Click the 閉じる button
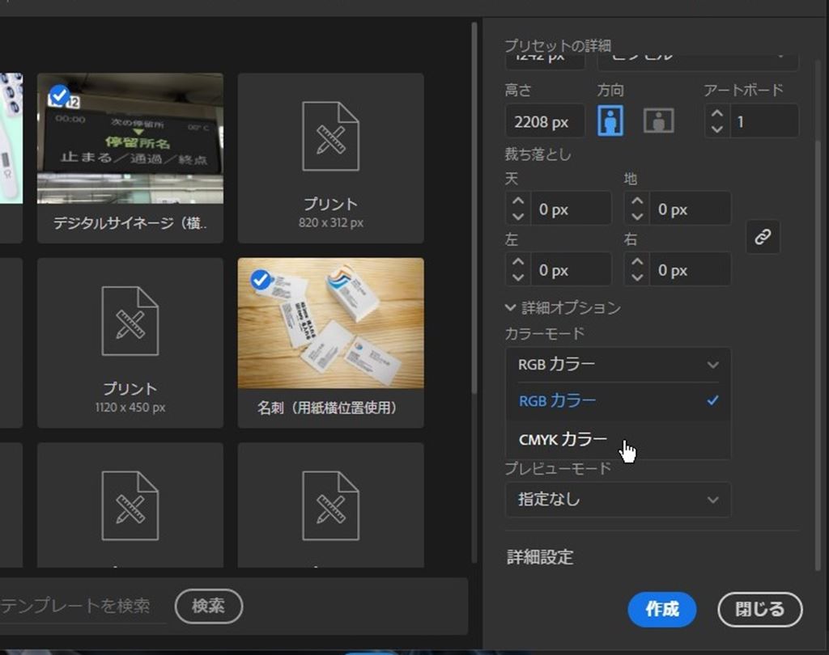Viewport: 829px width, 655px height. click(x=759, y=609)
